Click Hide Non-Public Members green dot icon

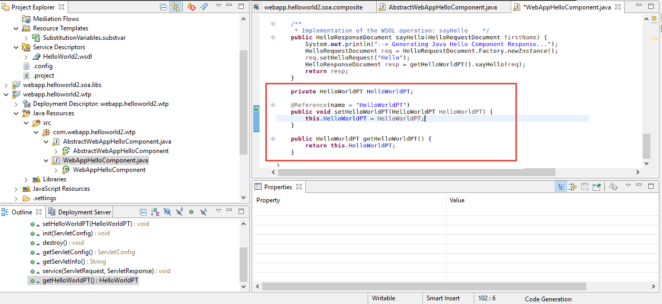(x=191, y=212)
